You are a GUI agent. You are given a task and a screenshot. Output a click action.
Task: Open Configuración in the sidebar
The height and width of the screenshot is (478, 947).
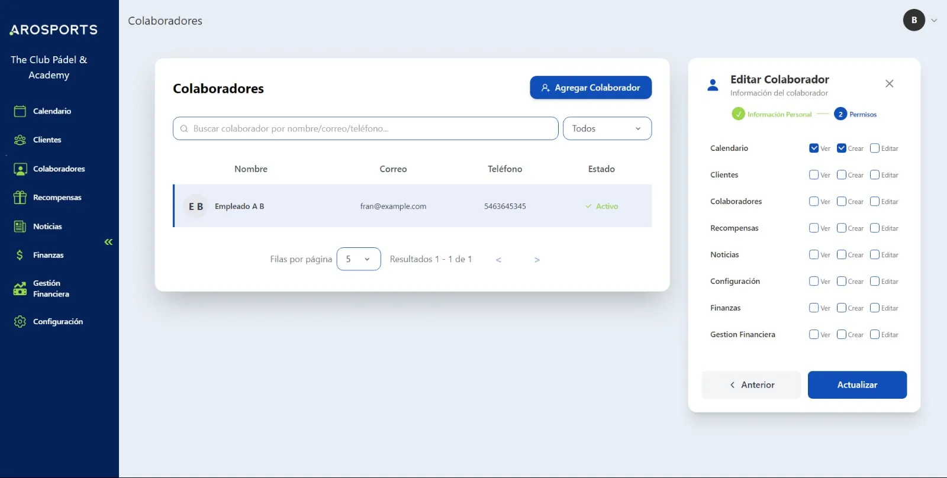click(x=58, y=321)
